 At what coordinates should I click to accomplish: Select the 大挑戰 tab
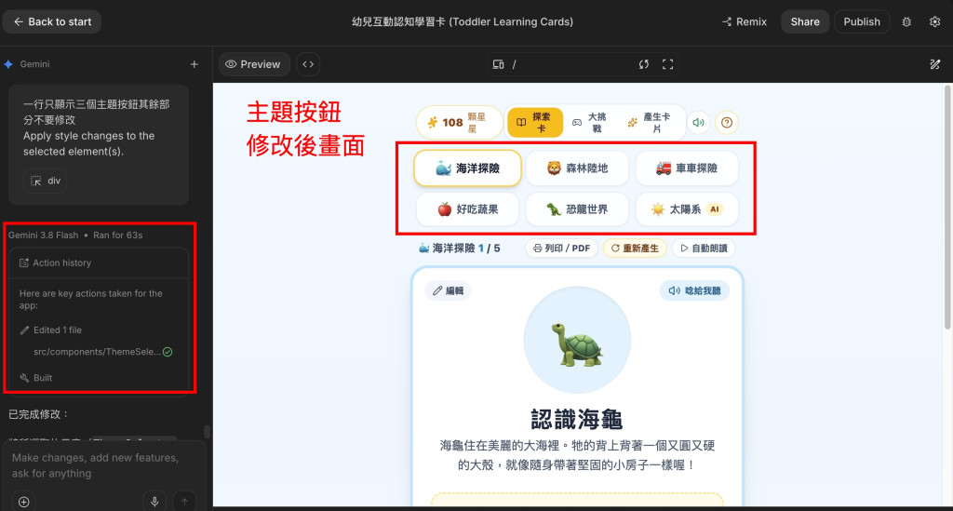[589, 123]
